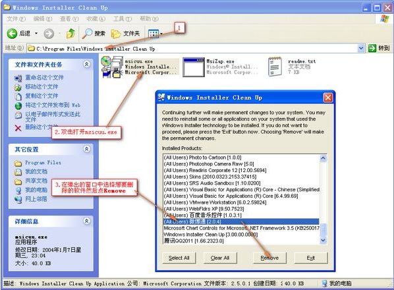Open the 工具(T) menu

point(123,19)
